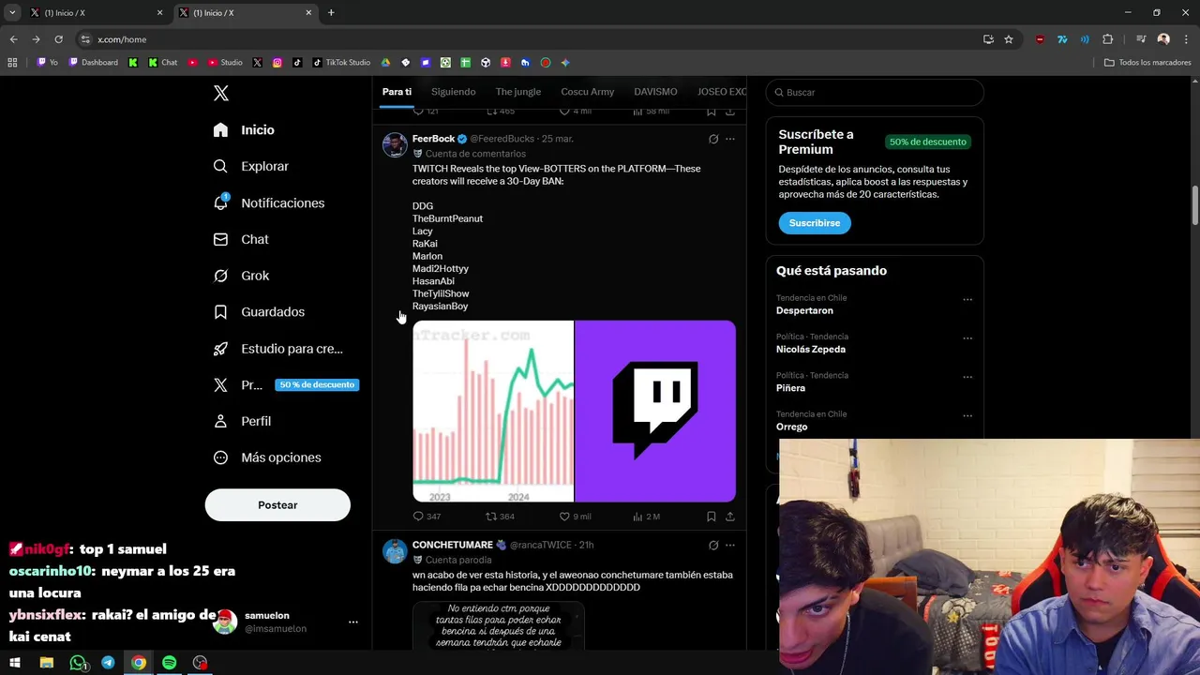Image resolution: width=1200 pixels, height=675 pixels.
Task: Open Telegram from taskbar
Action: tap(108, 663)
